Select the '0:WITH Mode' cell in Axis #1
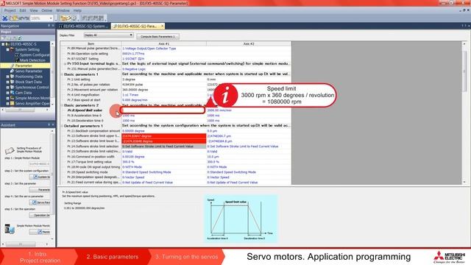Image resolution: width=471 pixels, height=265 pixels. [163, 167]
